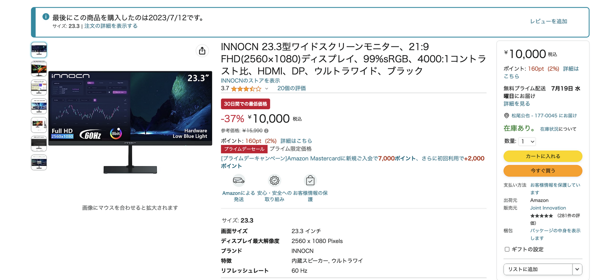The width and height of the screenshot is (603, 280).
Task: Select the third product thumbnail
Action: pos(39,87)
